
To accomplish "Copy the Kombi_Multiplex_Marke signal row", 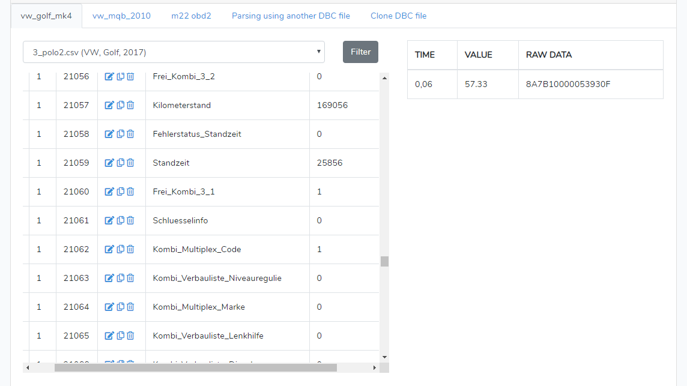I will (x=120, y=307).
